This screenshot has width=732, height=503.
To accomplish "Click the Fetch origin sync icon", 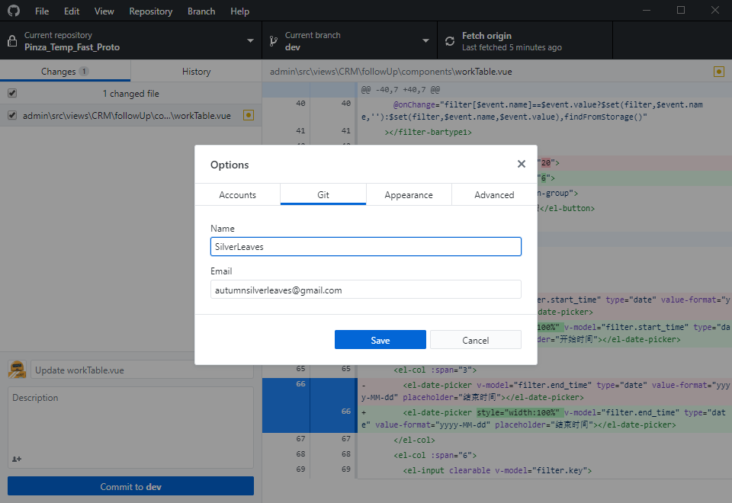I will (x=449, y=40).
